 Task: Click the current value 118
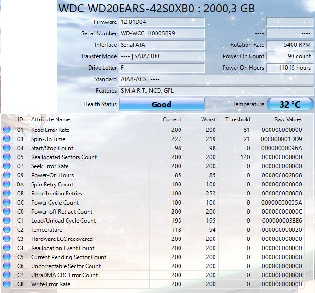tap(176, 229)
